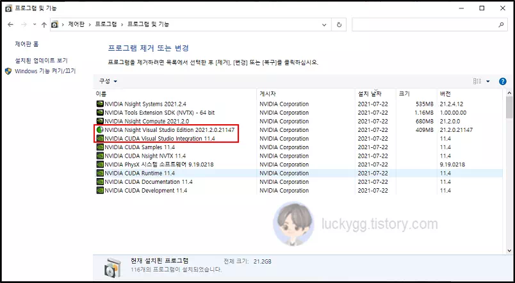Image resolution: width=515 pixels, height=283 pixels.
Task: Open 설치된 업데이트 보기 link
Action: tap(42, 60)
